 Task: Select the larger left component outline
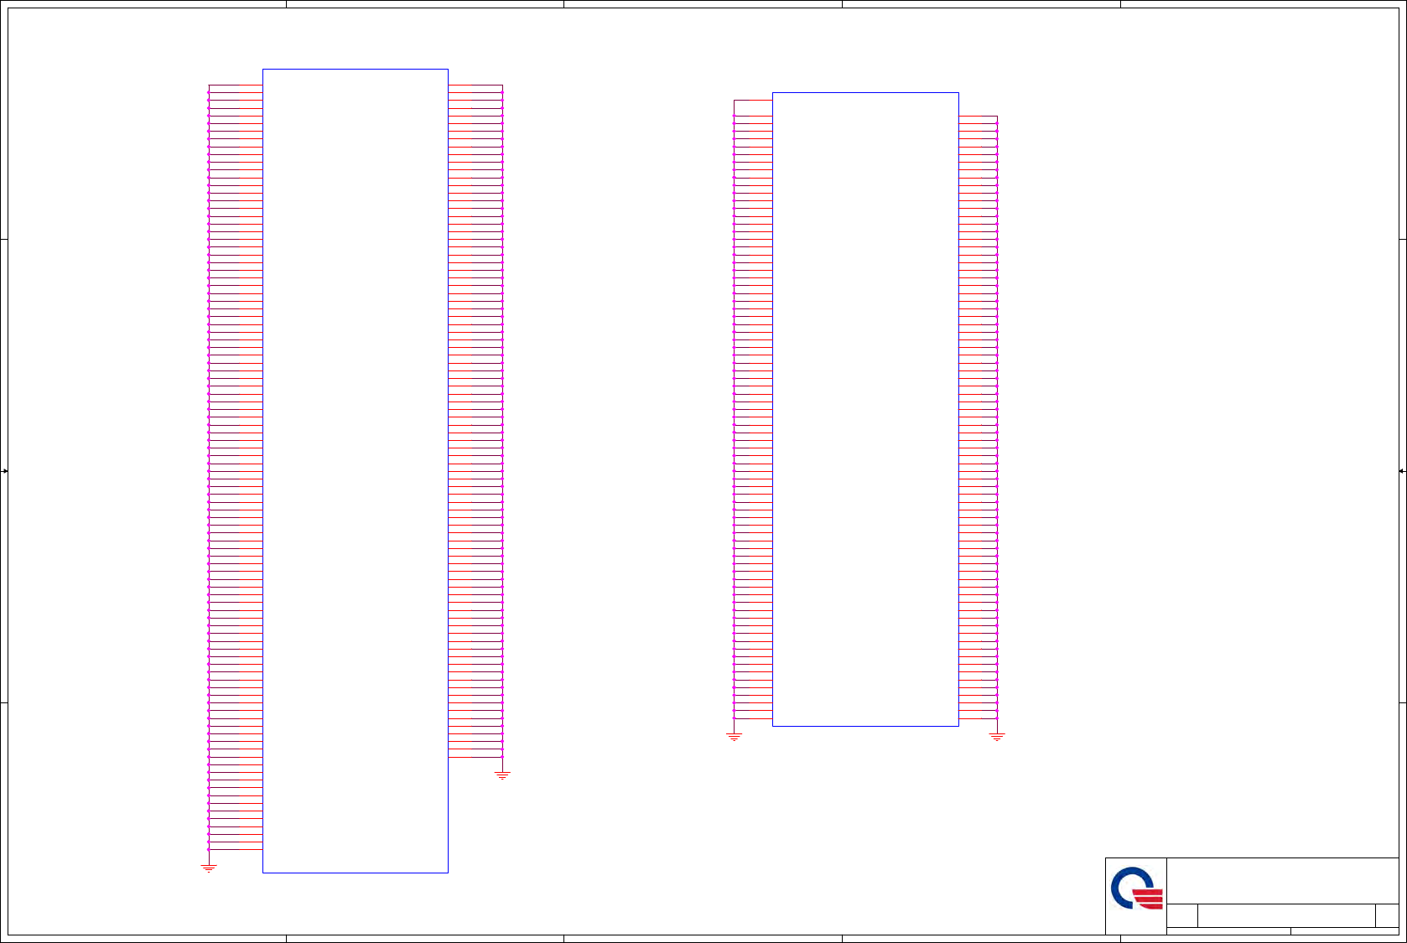click(x=356, y=471)
